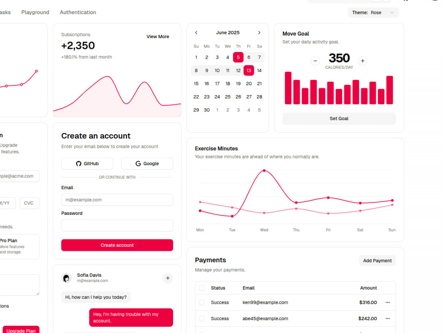Go to next month in calendar
This screenshot has width=444, height=333.
[x=259, y=32]
